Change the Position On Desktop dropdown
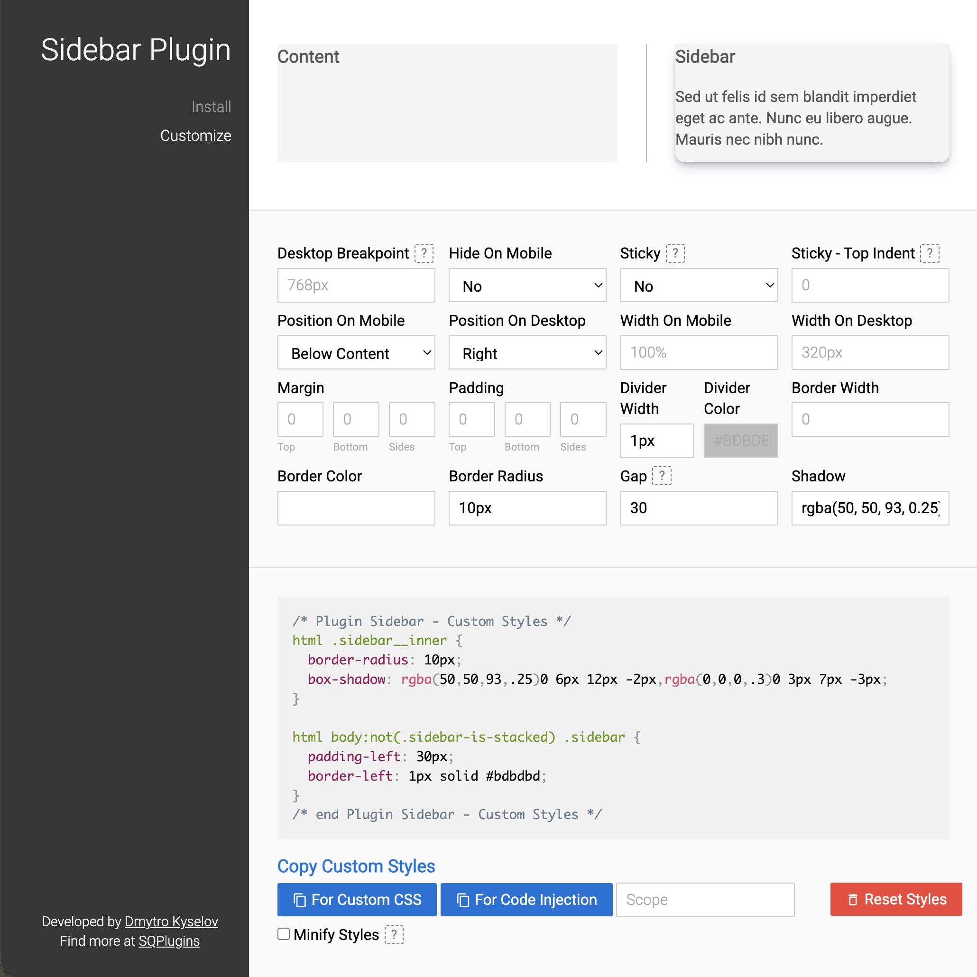Image resolution: width=977 pixels, height=977 pixels. (x=527, y=353)
